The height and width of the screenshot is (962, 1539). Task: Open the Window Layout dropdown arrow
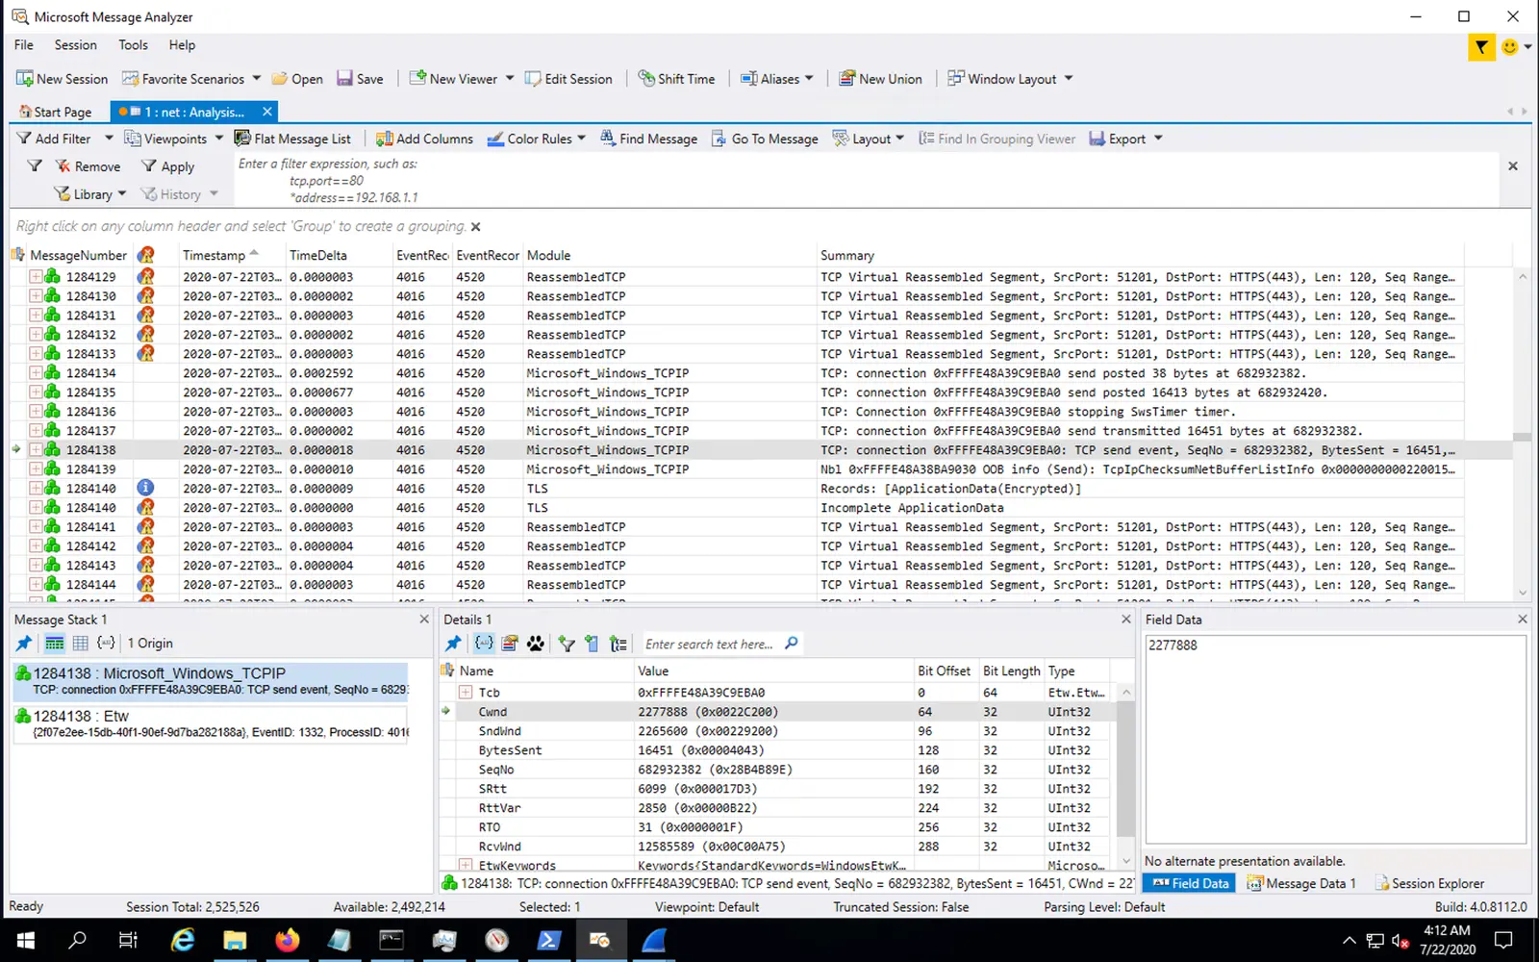(x=1069, y=79)
